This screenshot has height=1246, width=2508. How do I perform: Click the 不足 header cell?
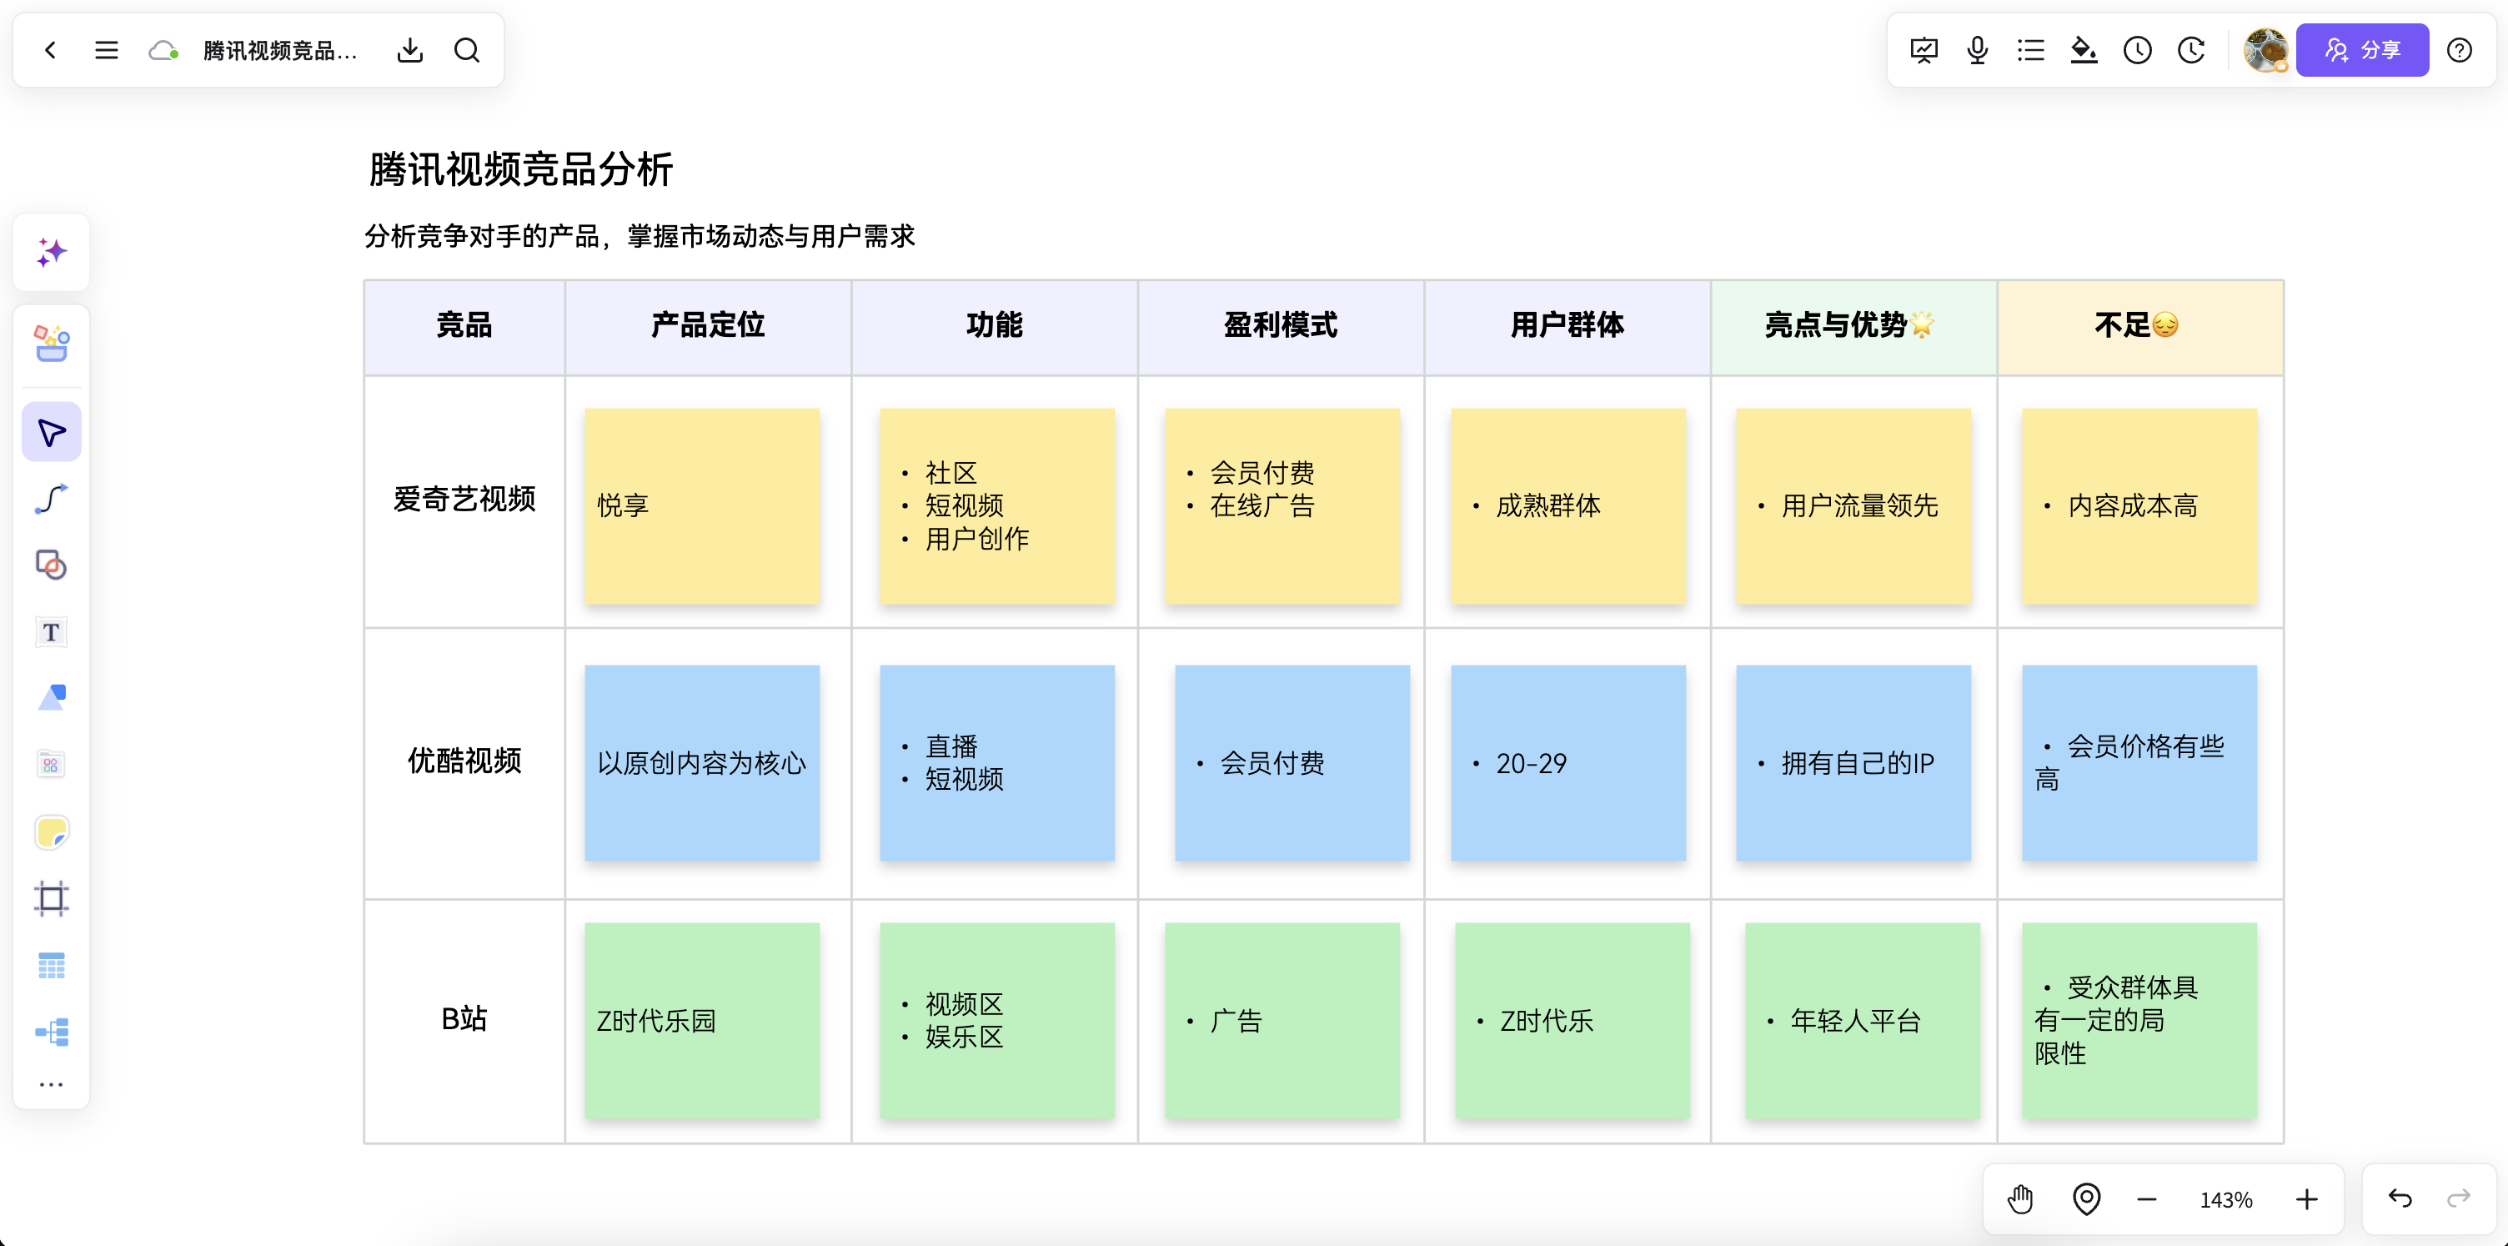point(2140,326)
